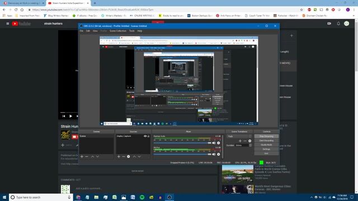This screenshot has width=358, height=201.
Task: Click the YouTube logo in the page header
Action: pos(21,23)
